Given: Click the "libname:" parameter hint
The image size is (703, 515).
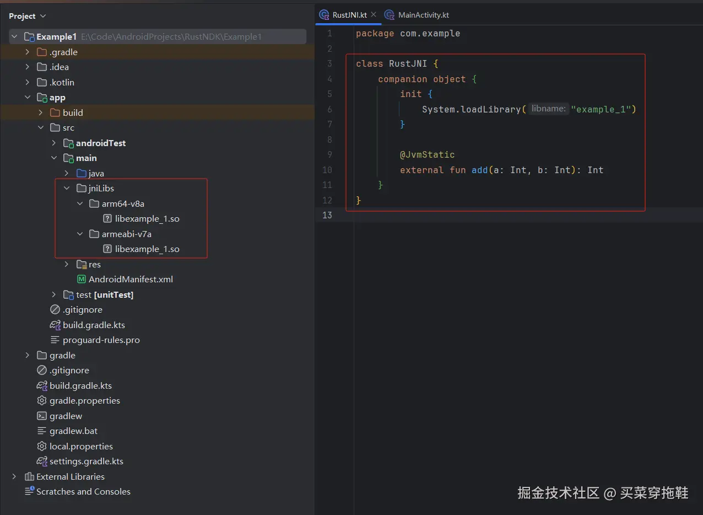Looking at the screenshot, I should click(x=548, y=109).
